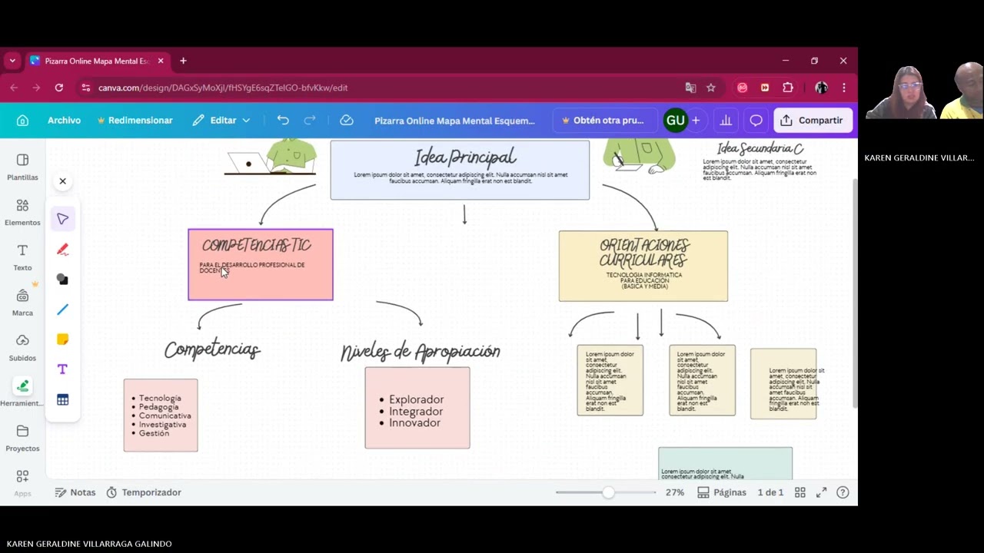Select the red pen drawing tool
The width and height of the screenshot is (984, 553).
(63, 249)
